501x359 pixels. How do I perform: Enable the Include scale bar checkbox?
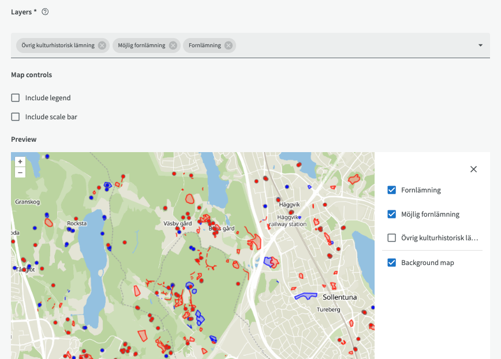[x=16, y=117]
